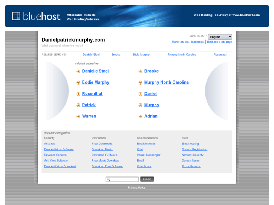Image resolution: width=274 pixels, height=205 pixels.
Task: Open Download Free Software link
Action: pos(107,166)
